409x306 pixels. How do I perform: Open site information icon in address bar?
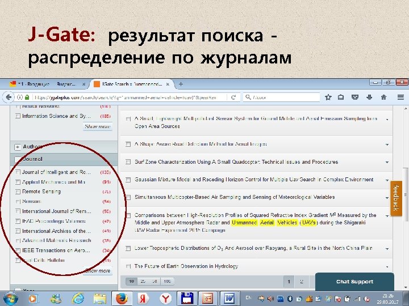(20, 97)
